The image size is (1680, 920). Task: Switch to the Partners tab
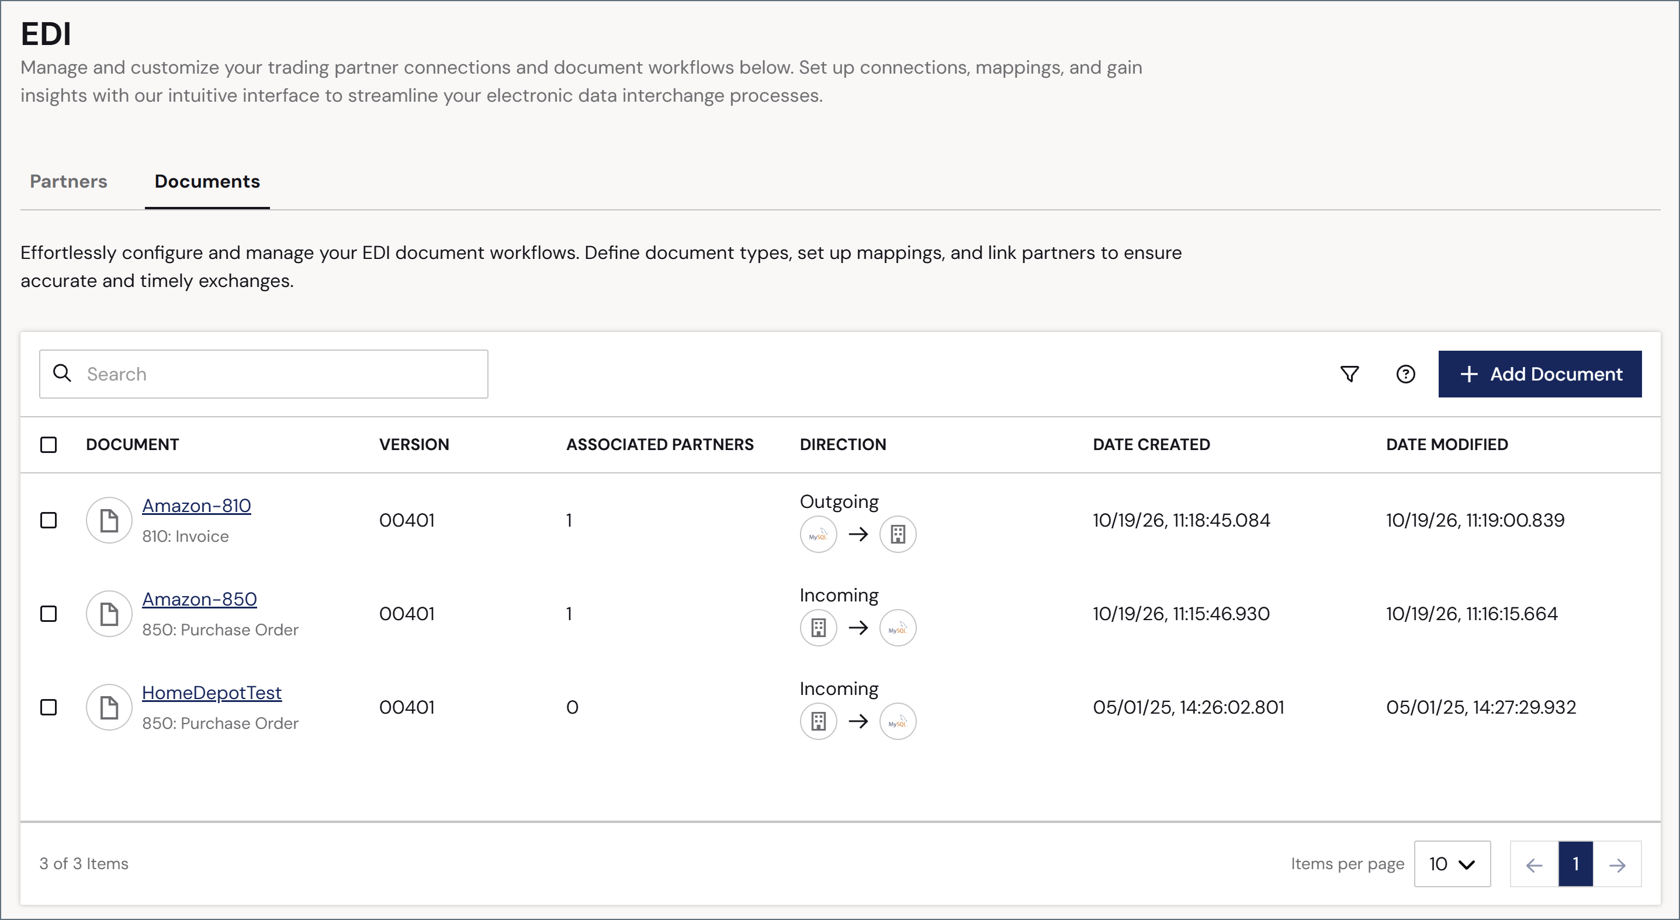[x=68, y=181]
